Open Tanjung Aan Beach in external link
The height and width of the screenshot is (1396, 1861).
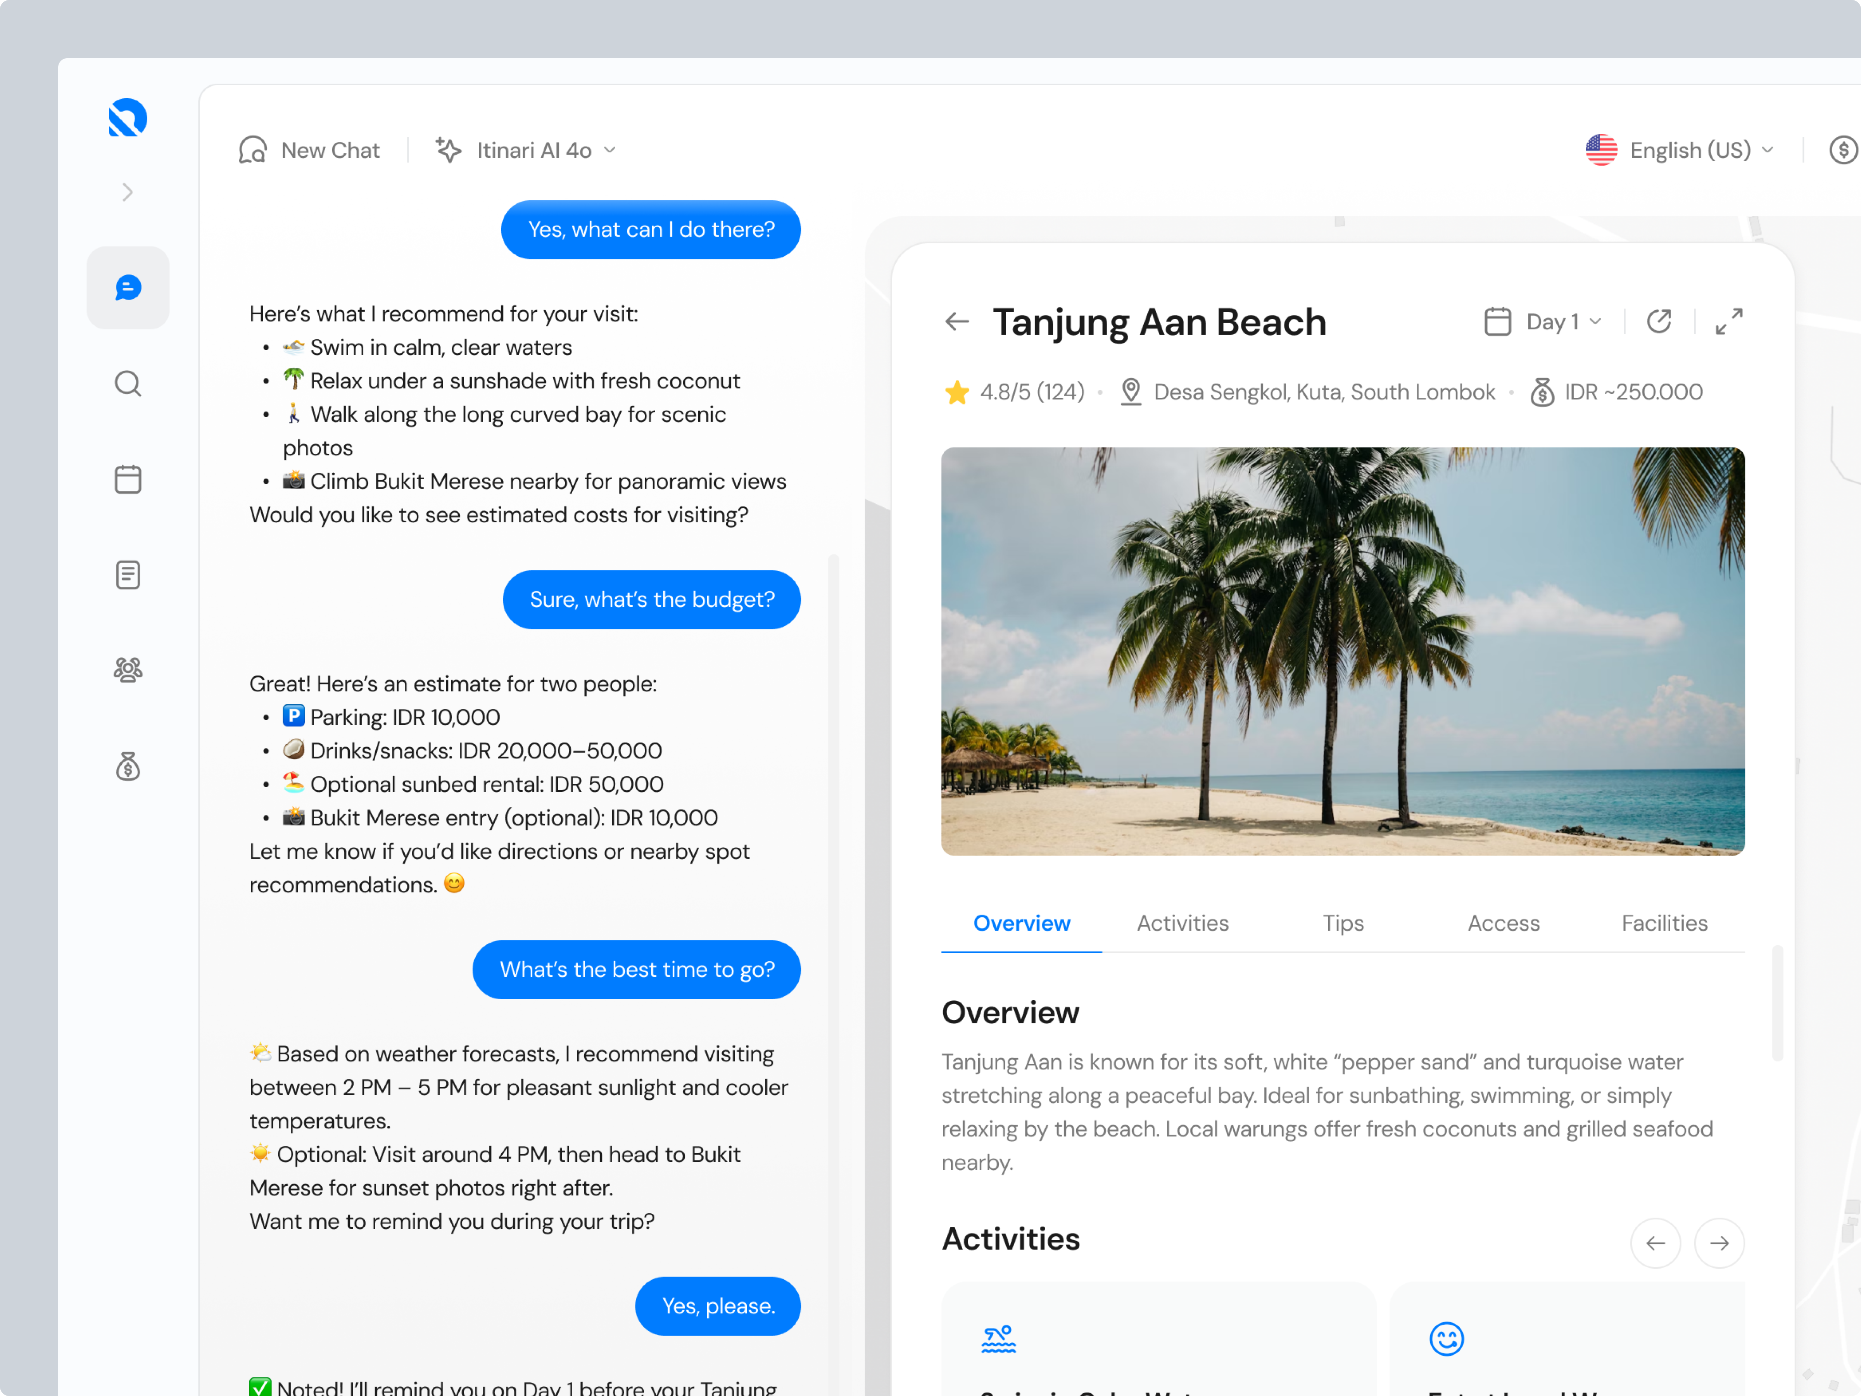pyautogui.click(x=1658, y=321)
